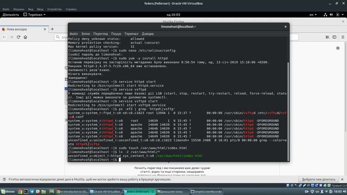This screenshot has height=195, width=347.
Task: Click the user icon in host tray
Action: pyautogui.click(x=322, y=192)
